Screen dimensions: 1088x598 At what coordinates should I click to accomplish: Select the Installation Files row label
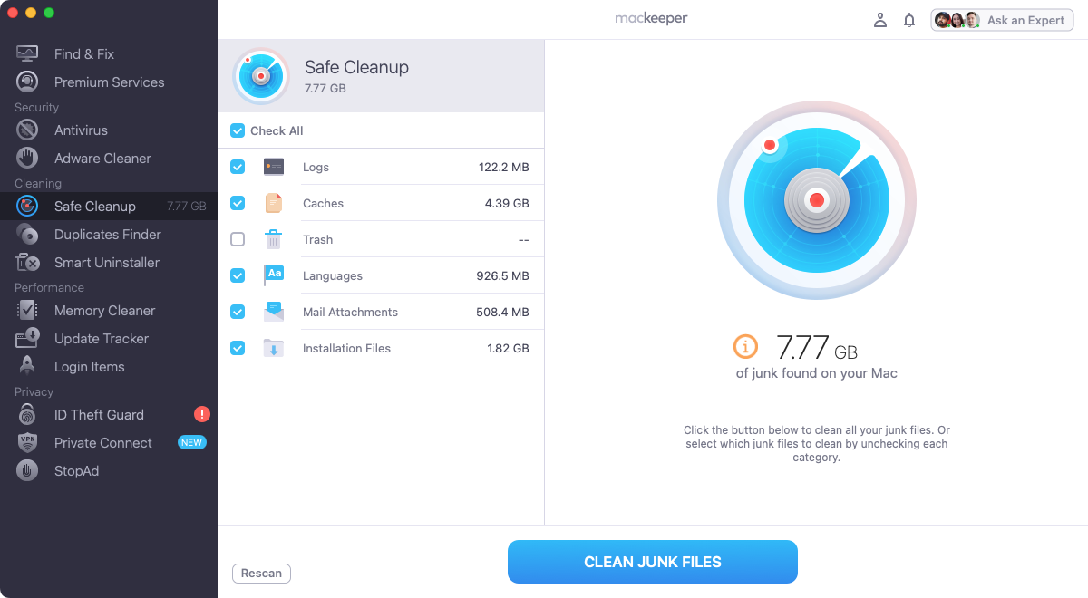pos(346,348)
